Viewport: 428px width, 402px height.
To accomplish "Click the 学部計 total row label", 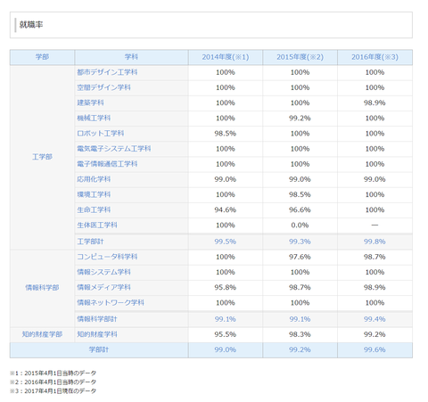I will click(99, 349).
